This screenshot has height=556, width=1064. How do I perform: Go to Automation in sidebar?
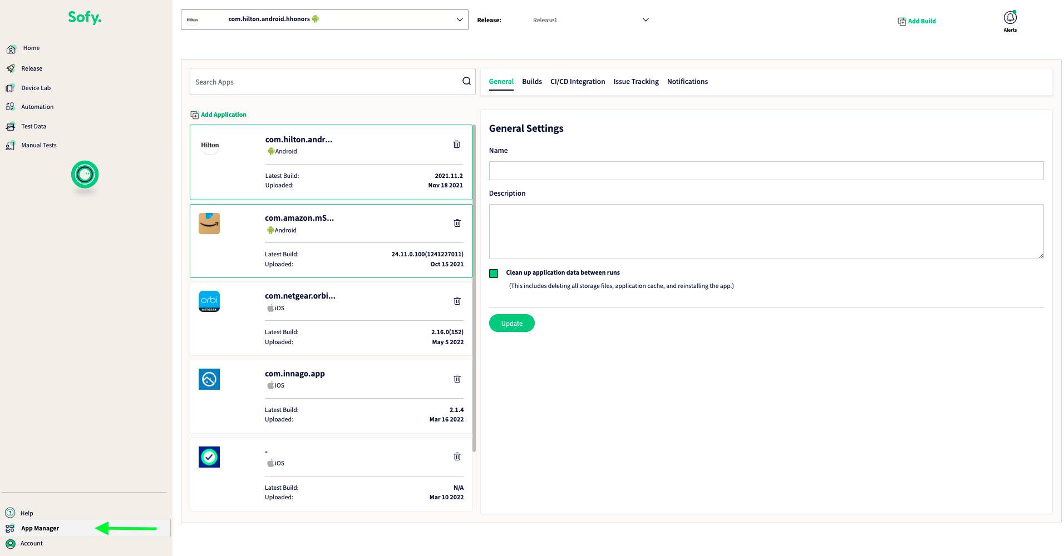[x=37, y=107]
